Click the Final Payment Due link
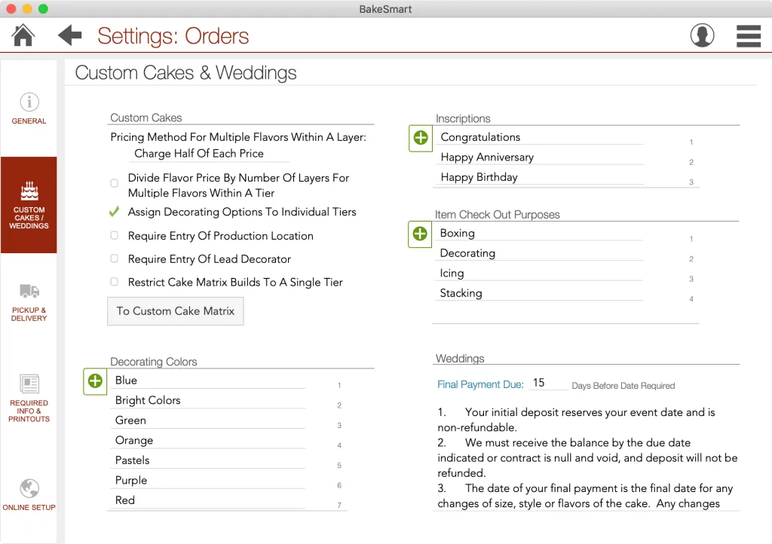 tap(479, 384)
